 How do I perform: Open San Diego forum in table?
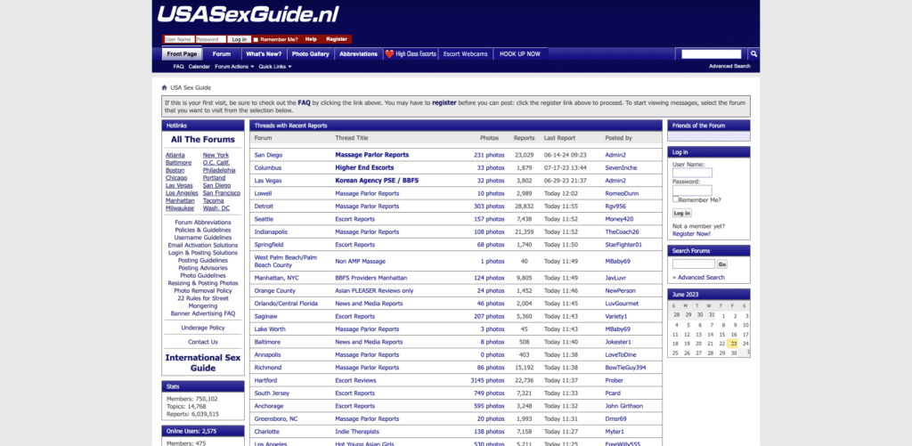[x=268, y=155]
